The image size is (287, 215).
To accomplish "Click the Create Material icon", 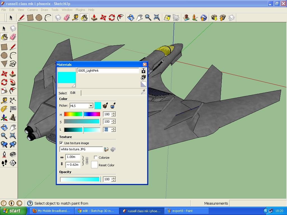I will [143, 78].
